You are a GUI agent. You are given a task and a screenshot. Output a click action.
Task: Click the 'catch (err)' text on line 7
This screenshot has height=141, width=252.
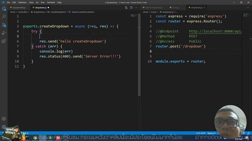pos(47,46)
